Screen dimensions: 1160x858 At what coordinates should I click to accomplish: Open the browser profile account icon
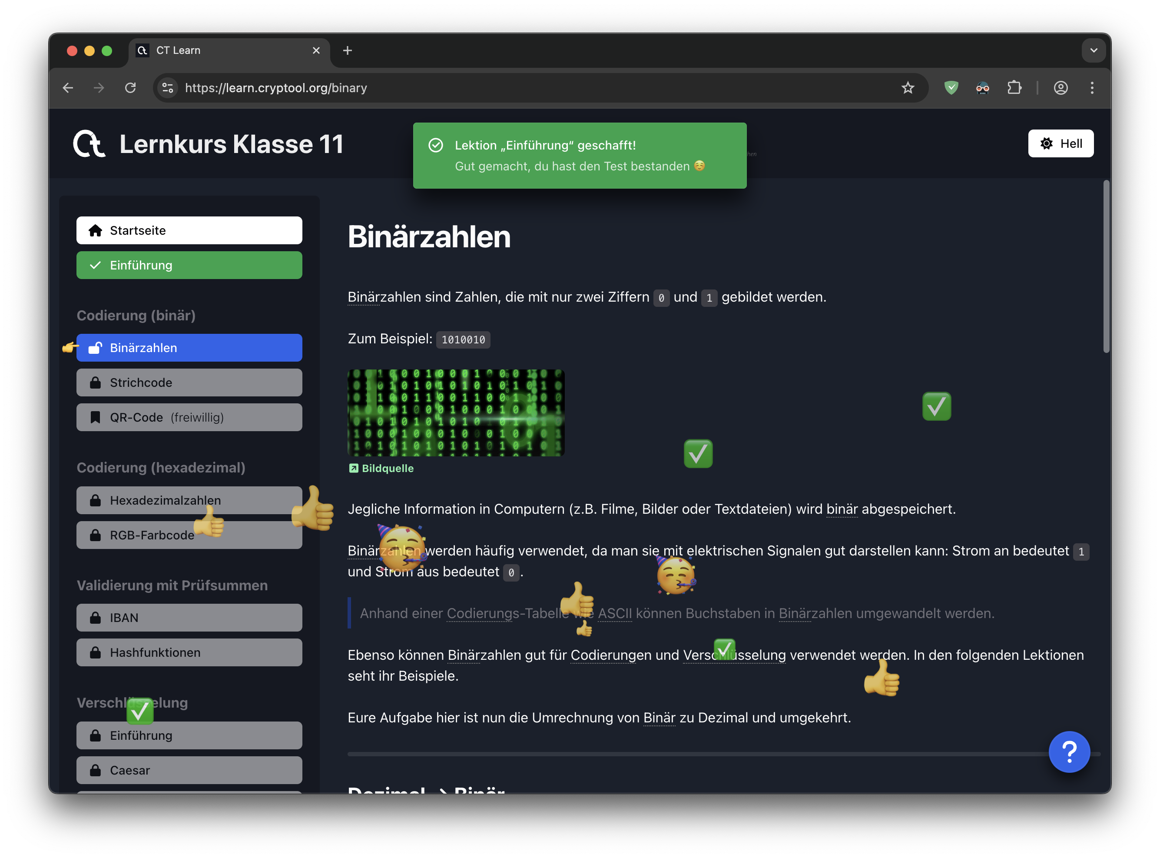coord(1061,88)
